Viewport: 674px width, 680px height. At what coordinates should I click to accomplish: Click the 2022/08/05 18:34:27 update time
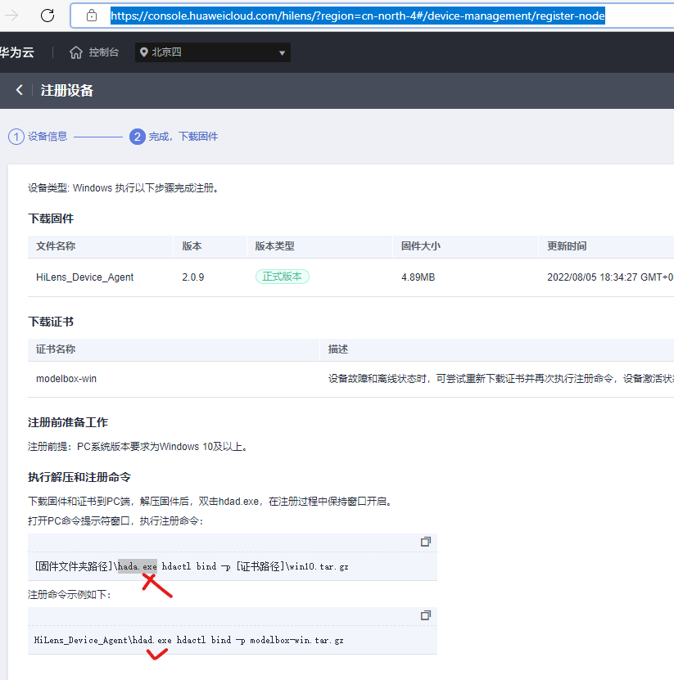pos(610,277)
